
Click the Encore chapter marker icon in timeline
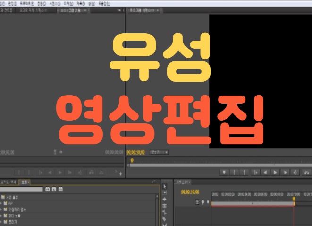[x=203, y=202]
